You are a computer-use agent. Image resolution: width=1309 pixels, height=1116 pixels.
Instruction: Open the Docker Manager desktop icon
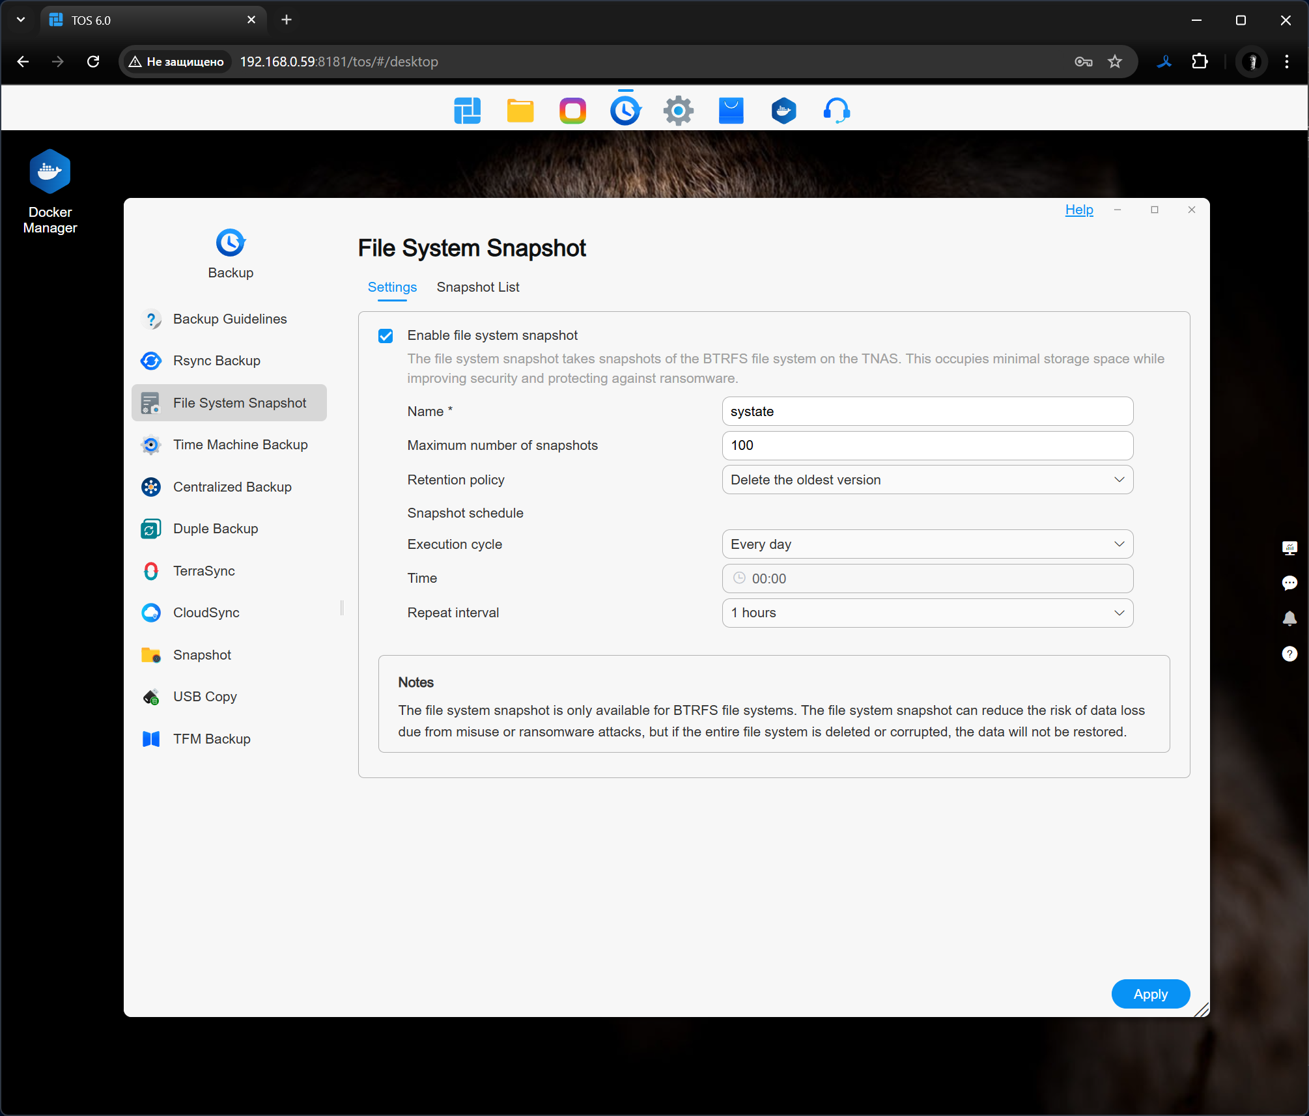pyautogui.click(x=49, y=173)
